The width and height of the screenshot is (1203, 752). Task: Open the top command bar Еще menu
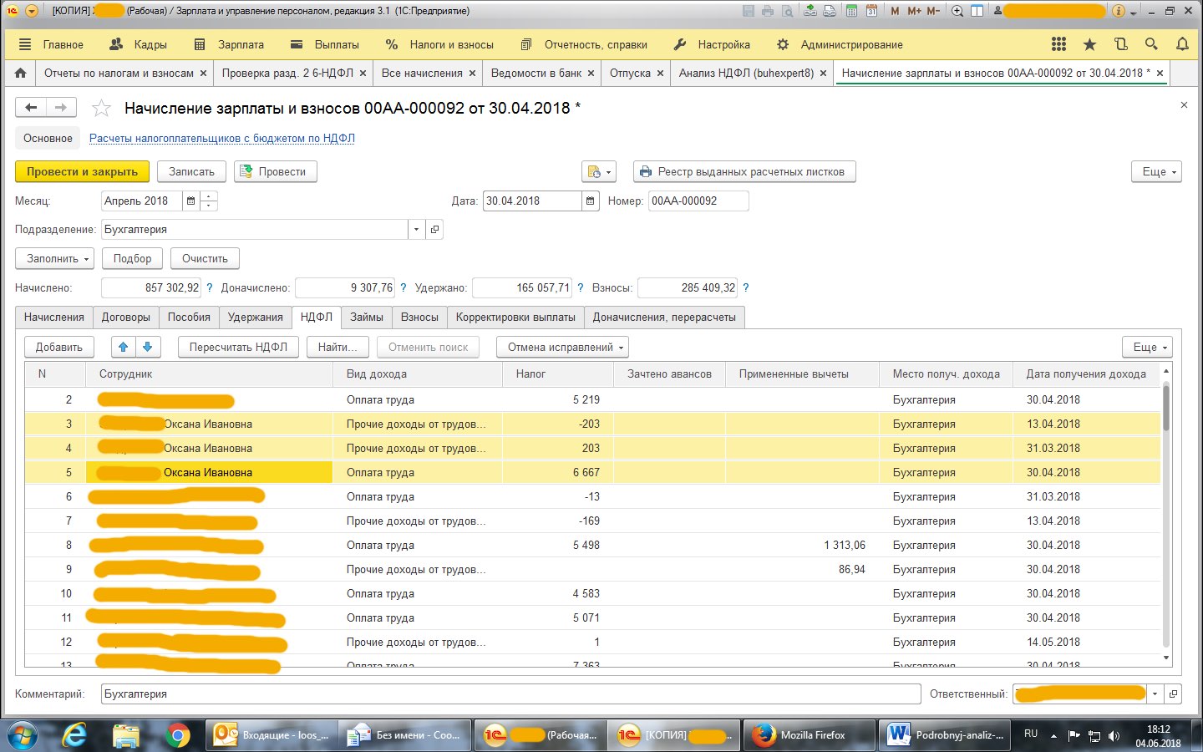(x=1157, y=171)
